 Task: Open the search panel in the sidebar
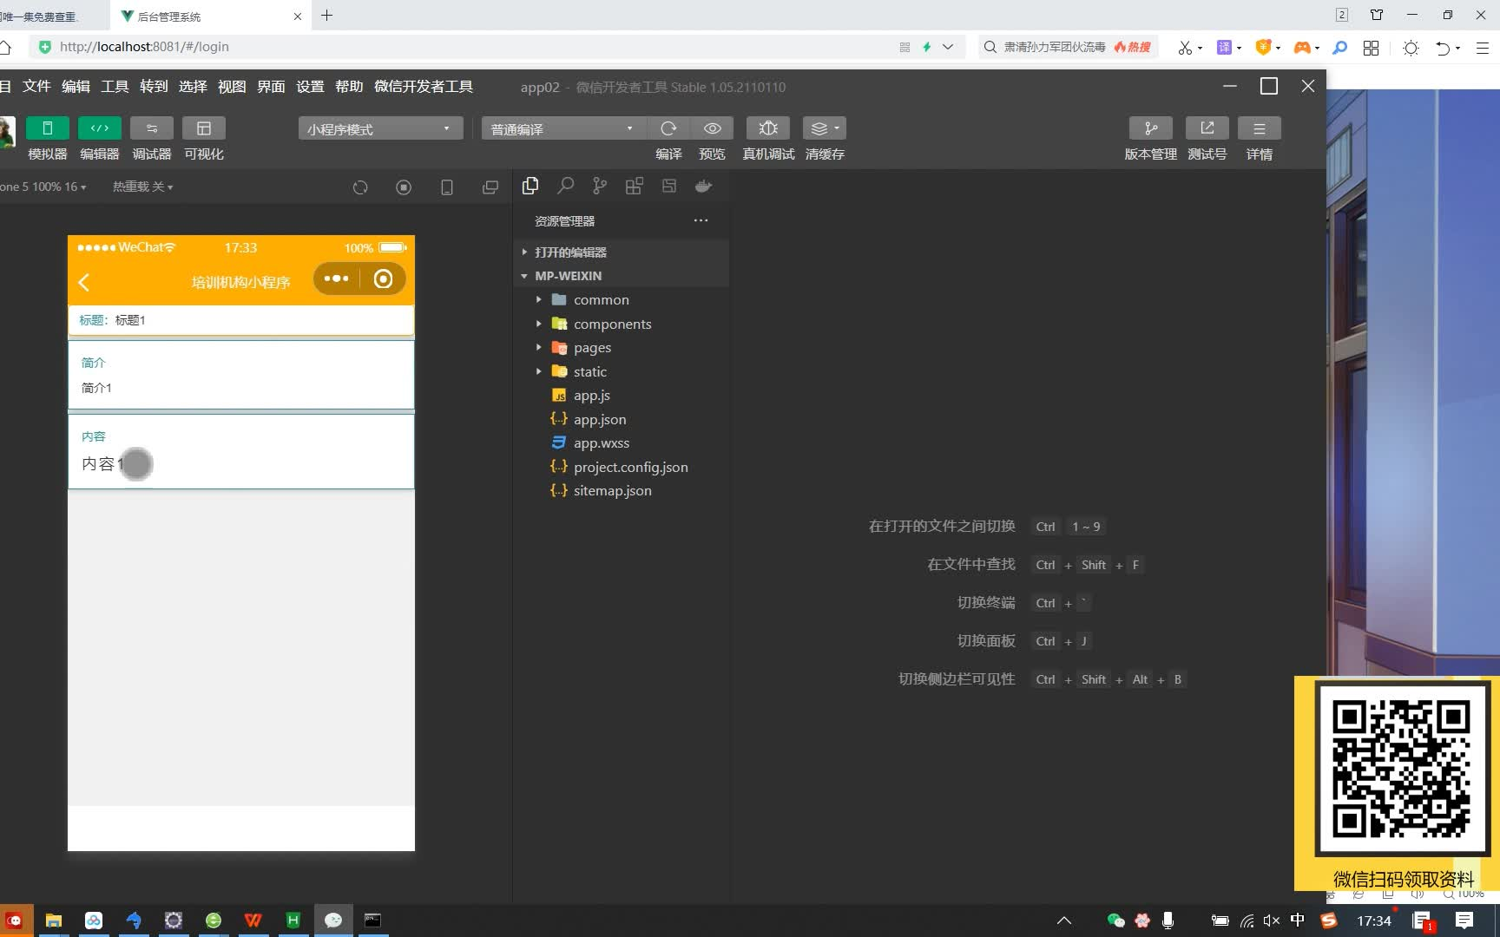565,186
